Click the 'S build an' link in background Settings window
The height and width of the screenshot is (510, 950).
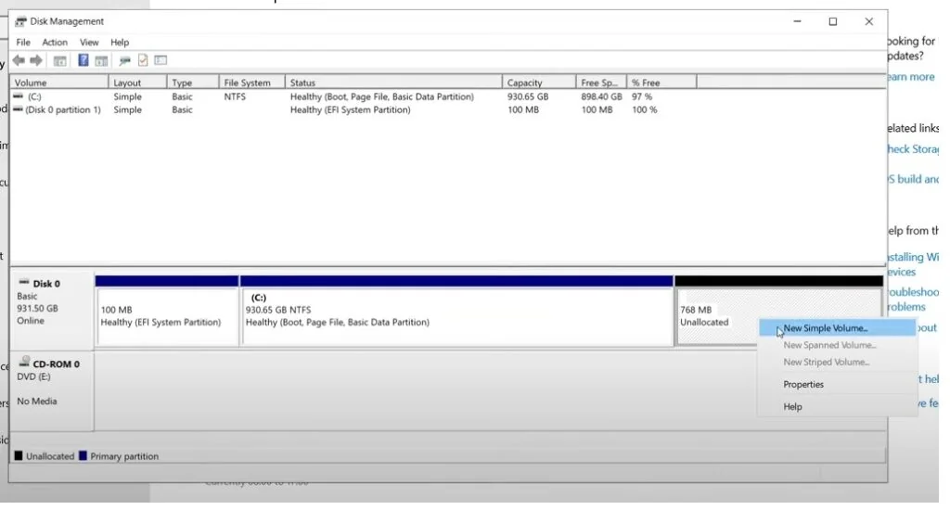coord(913,179)
